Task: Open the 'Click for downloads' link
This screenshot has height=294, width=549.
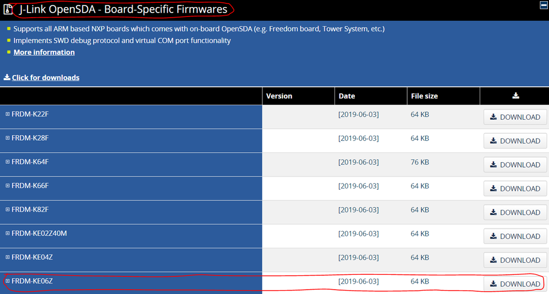Action: (46, 77)
